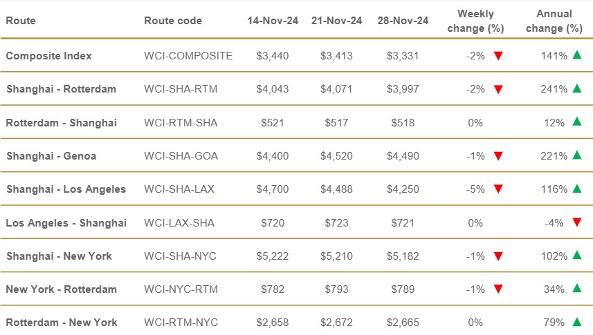Click the red down arrow beside -5% weekly change
Image resolution: width=593 pixels, height=335 pixels.
(x=498, y=189)
